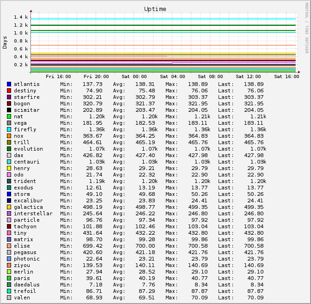Click the 'vega' host name
Screen dimensions: 311x304
(x=20, y=123)
